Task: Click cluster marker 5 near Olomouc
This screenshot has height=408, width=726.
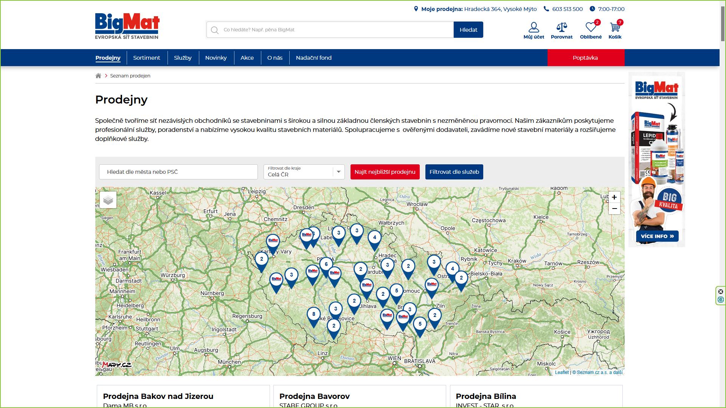Action: point(396,294)
